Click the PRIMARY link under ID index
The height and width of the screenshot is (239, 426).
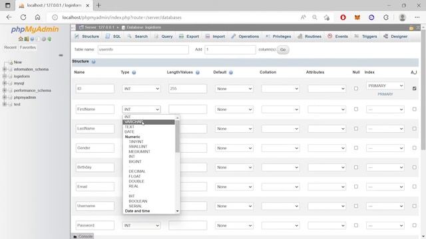(385, 94)
